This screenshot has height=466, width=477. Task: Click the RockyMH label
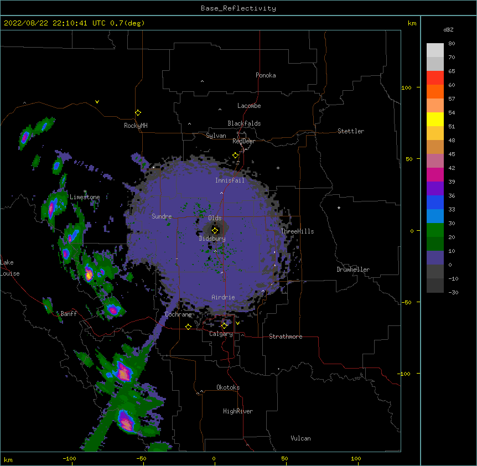[x=136, y=126]
